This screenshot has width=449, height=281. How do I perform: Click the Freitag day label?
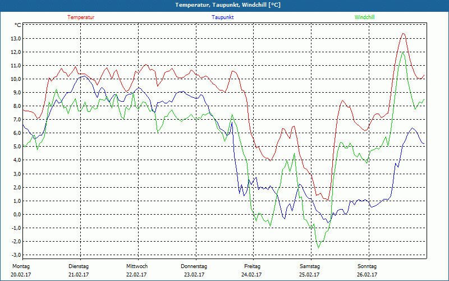tap(252, 266)
